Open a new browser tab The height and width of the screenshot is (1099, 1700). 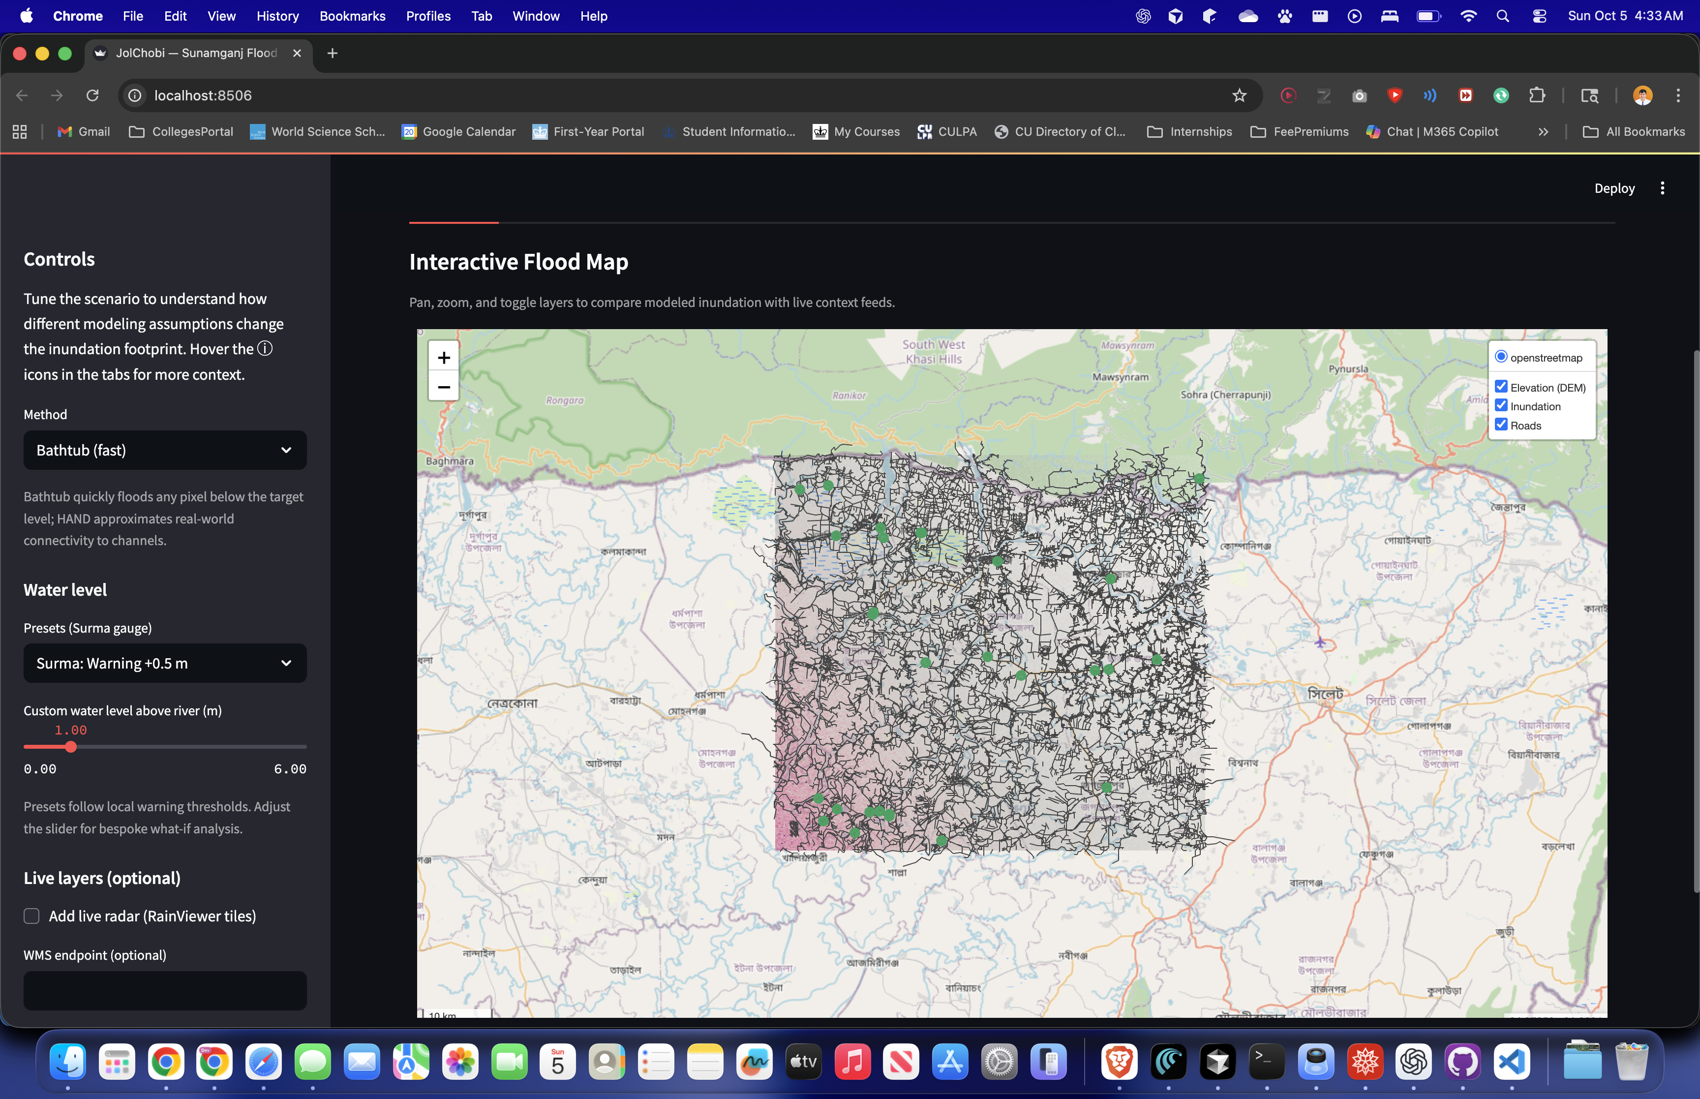click(333, 54)
